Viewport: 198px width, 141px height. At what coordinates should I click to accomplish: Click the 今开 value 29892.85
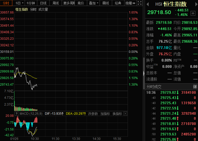click(190, 29)
